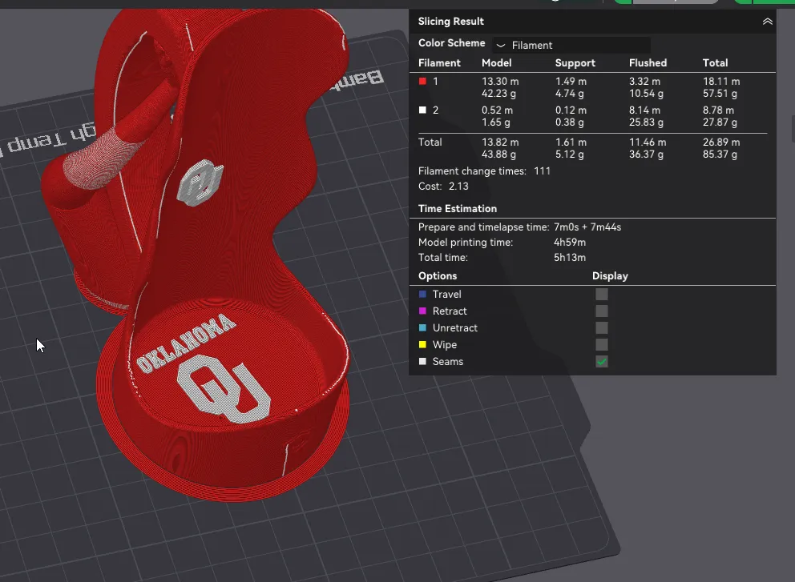
Task: Open the Color Scheme Filament dropdown
Action: pos(571,45)
